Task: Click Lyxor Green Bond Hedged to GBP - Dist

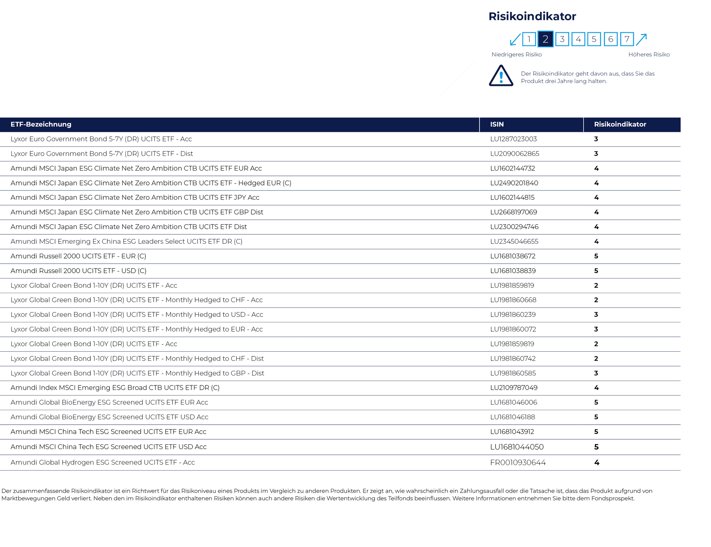Action: [137, 373]
